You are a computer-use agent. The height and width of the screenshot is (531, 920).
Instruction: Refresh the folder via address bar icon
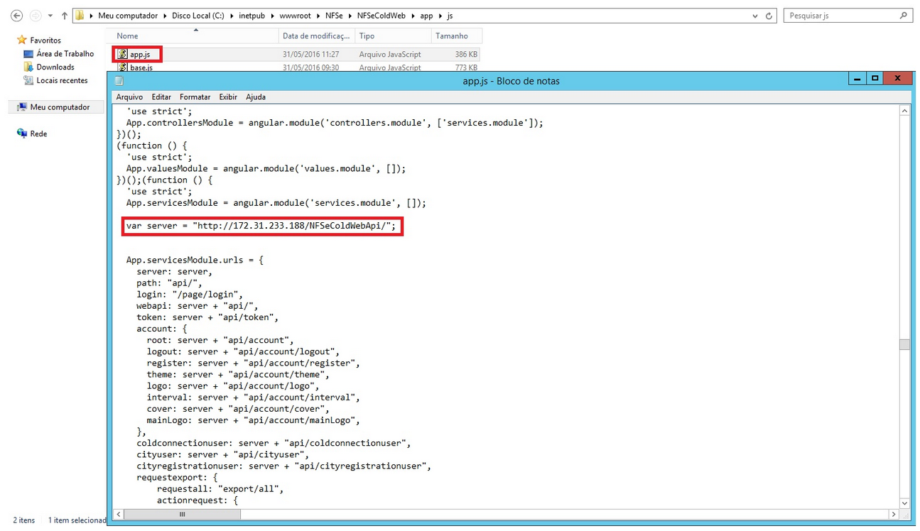768,16
